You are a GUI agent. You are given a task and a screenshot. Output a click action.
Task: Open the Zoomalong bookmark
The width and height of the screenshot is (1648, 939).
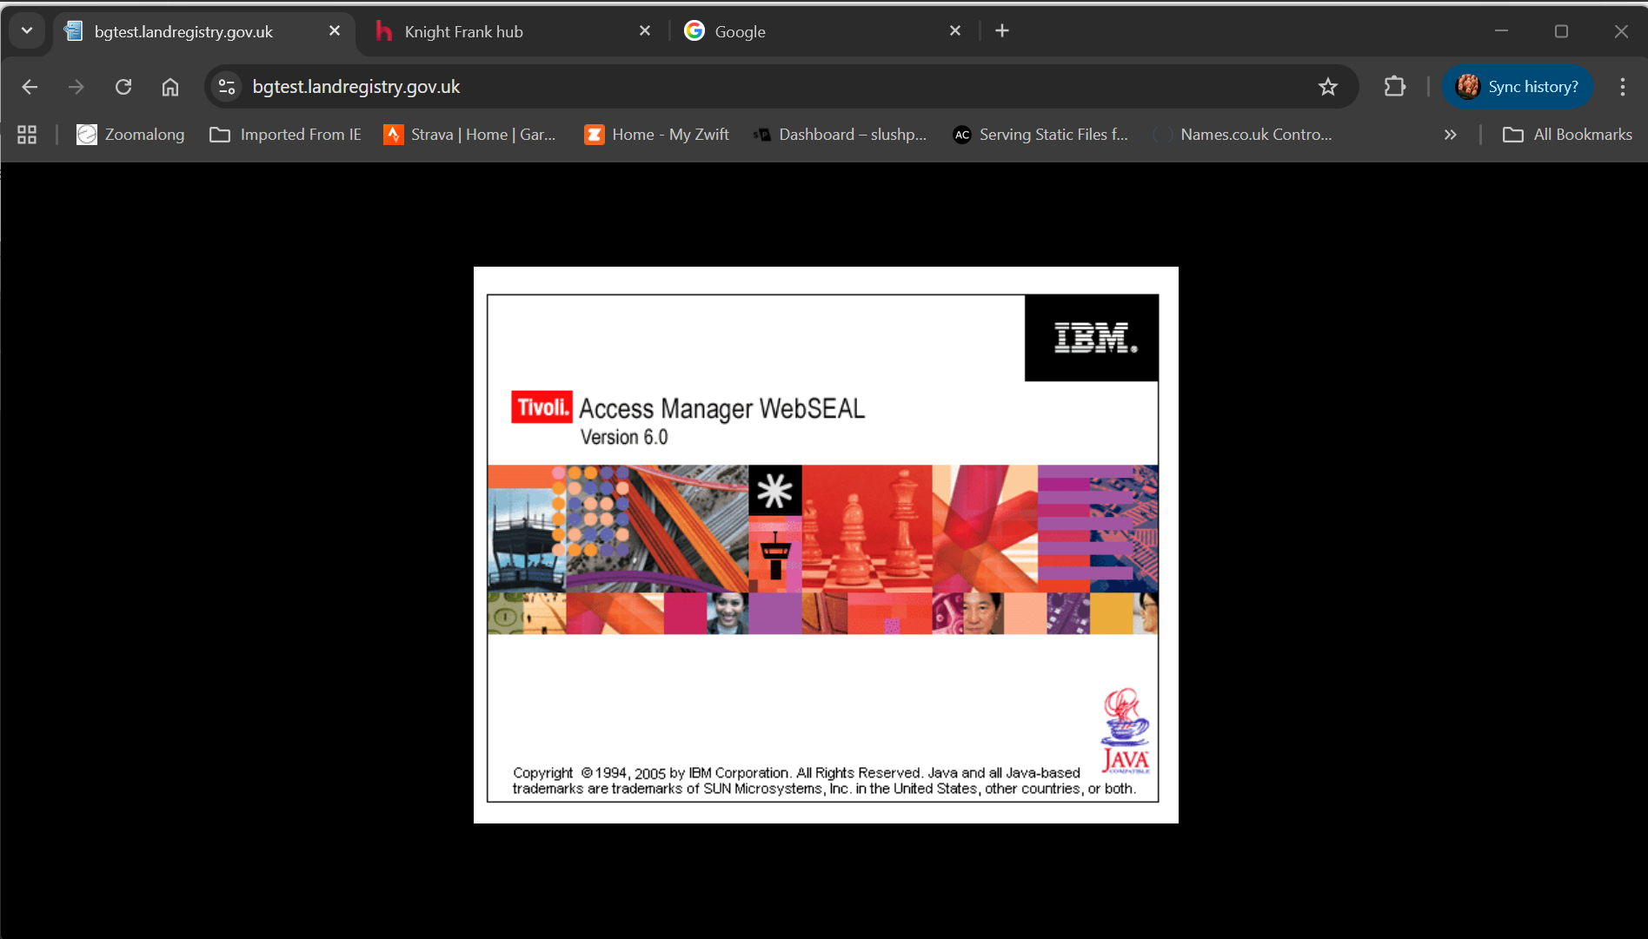coord(130,135)
